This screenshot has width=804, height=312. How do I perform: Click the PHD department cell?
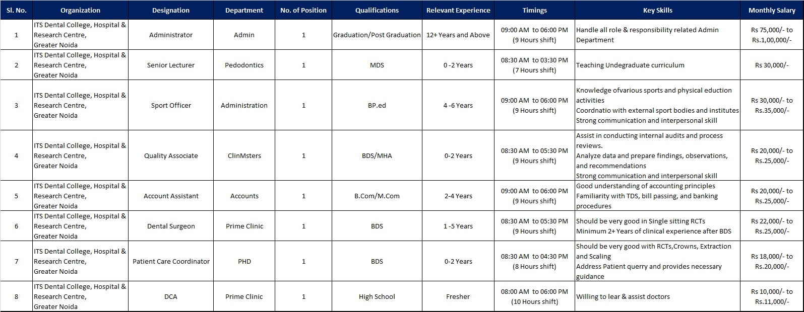[244, 261]
